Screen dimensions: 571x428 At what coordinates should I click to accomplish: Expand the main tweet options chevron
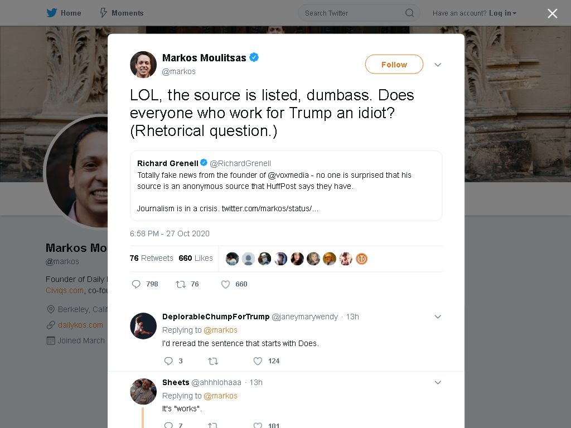[x=438, y=65]
